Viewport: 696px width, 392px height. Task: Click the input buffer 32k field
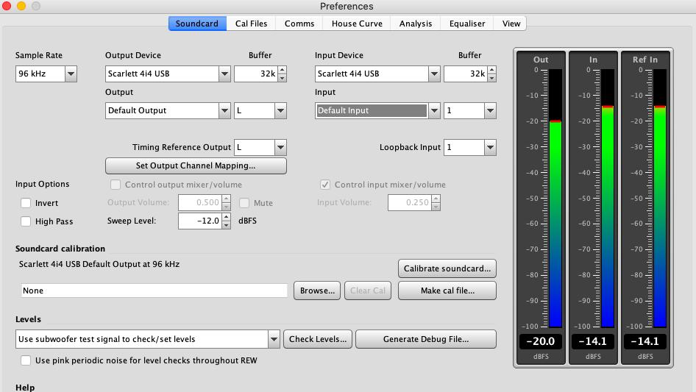466,74
